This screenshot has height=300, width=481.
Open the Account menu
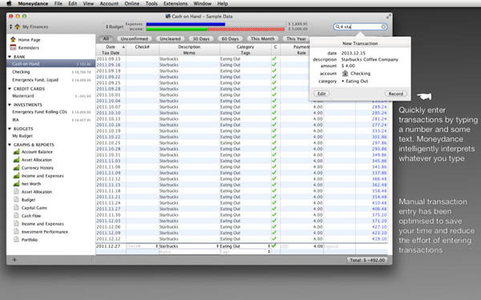109,4
